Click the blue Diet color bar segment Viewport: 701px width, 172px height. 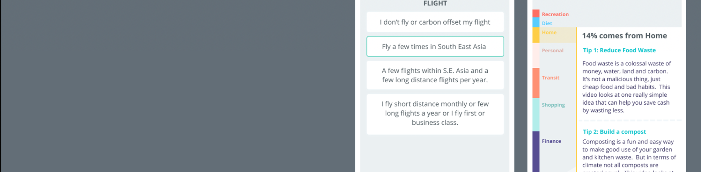536,23
